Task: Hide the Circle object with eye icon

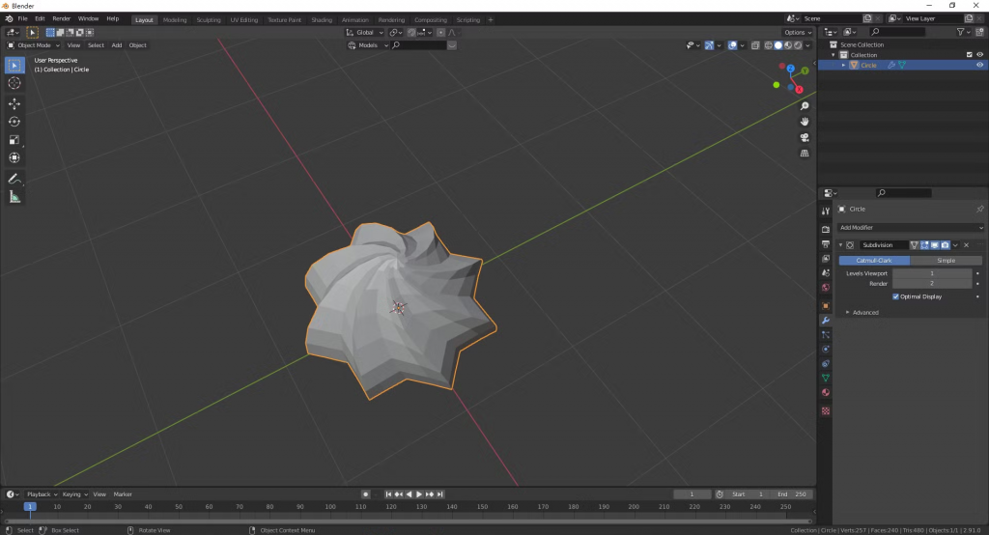Action: (x=979, y=65)
